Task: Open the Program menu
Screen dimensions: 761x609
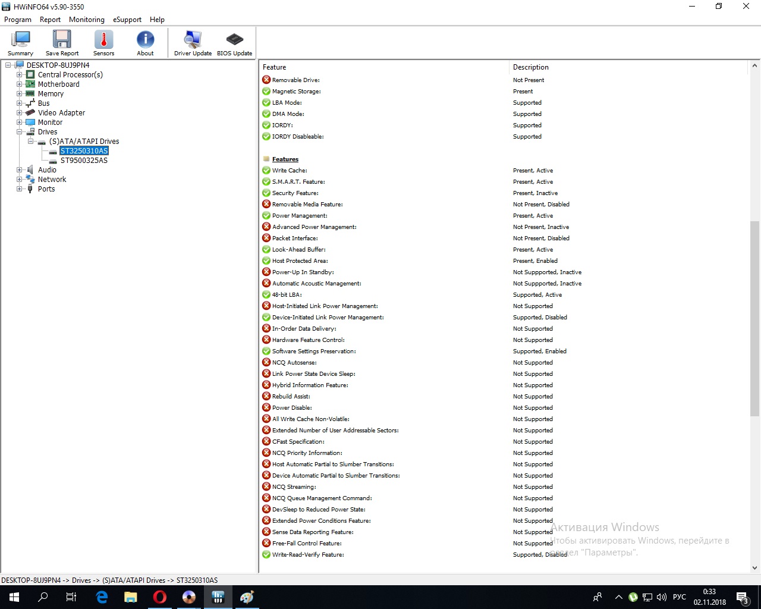Action: (x=18, y=20)
